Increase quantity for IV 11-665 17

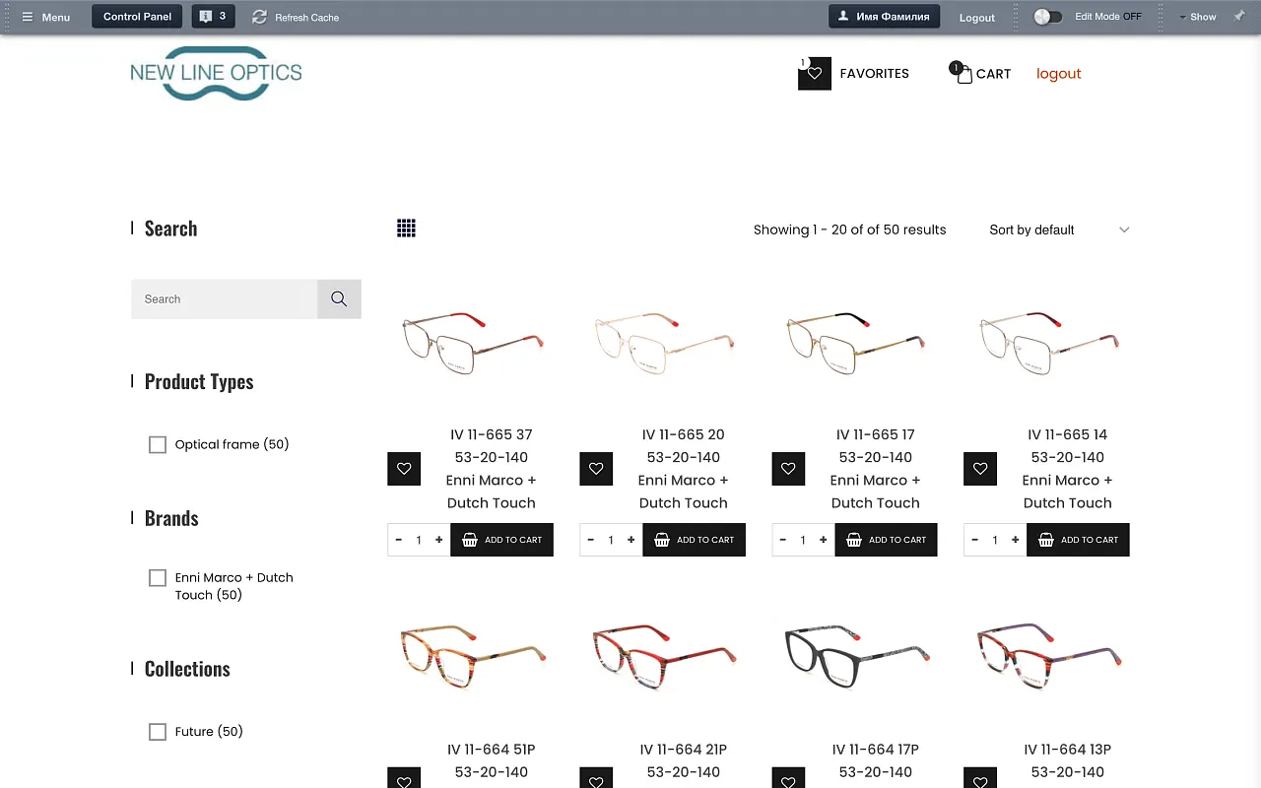tap(823, 540)
